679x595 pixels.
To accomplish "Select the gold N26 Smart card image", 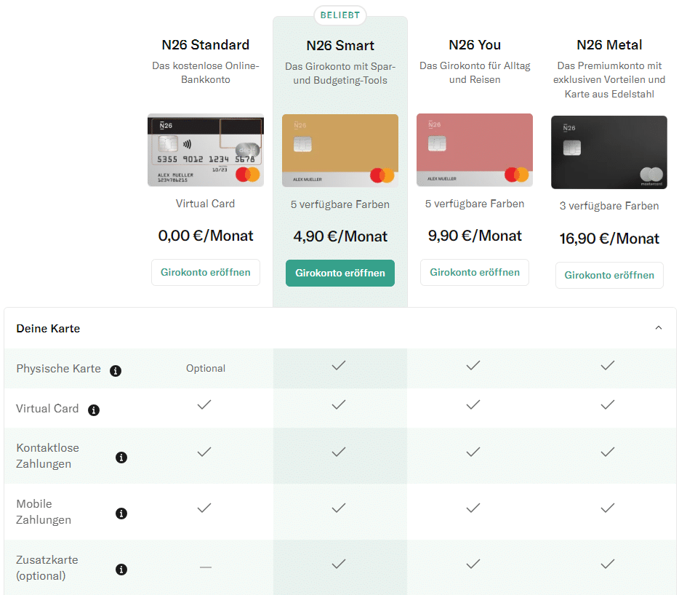I will point(340,151).
